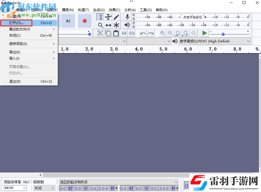Open the recording device dropdown arrow
This screenshot has width=261, height=192.
coord(124,41)
